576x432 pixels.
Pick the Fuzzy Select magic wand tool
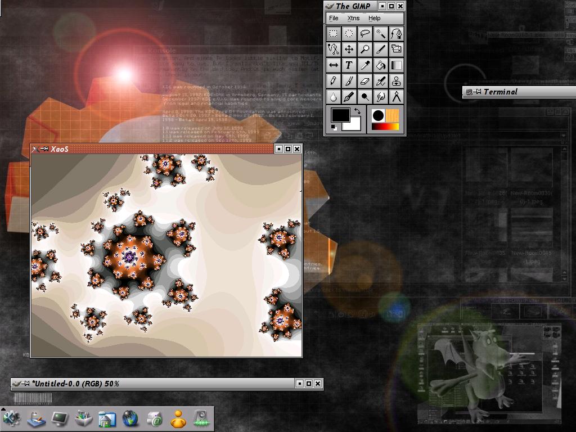click(x=381, y=34)
